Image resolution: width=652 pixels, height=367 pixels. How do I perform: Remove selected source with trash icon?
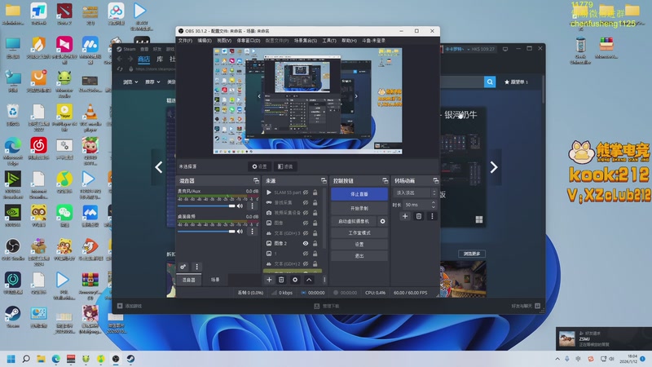pos(281,280)
